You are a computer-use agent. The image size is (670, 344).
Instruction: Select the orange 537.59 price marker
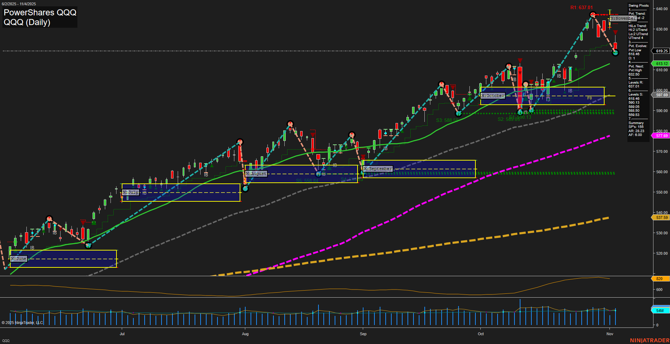(661, 218)
